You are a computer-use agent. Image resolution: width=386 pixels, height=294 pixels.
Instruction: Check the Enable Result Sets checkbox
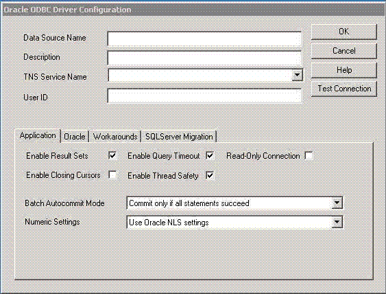point(112,156)
